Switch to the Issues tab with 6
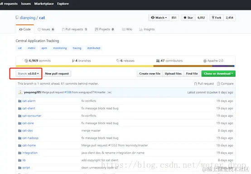The width and height of the screenshot is (251, 174). (46, 29)
